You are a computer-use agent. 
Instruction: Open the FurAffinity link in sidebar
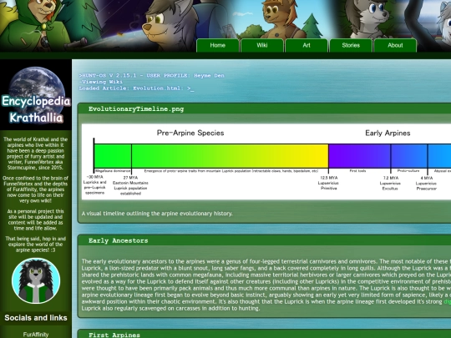click(x=36, y=335)
